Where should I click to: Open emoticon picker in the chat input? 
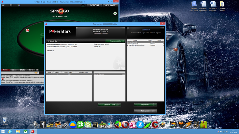[36, 73]
